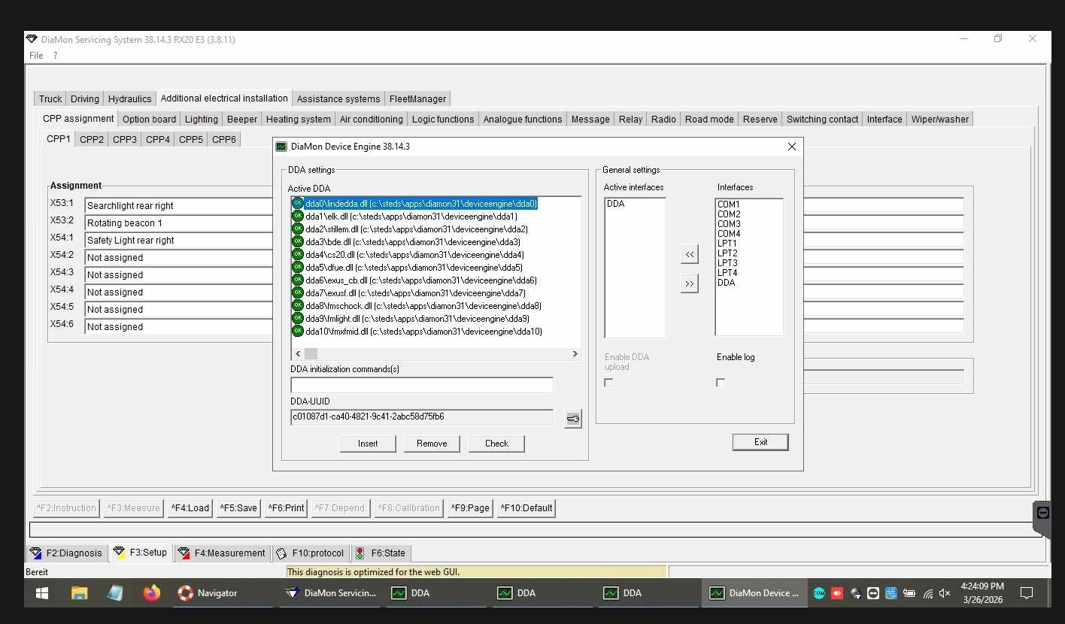Click OK status icon for dda2\stillem.dll
Viewport: 1065px width, 624px height.
coord(298,229)
